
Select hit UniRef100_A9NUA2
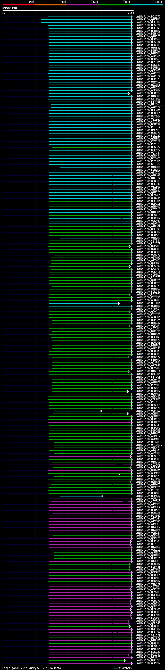pyautogui.click(x=148, y=176)
